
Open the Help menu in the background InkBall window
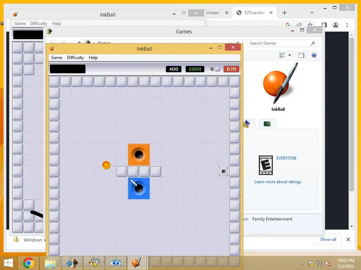(56, 24)
